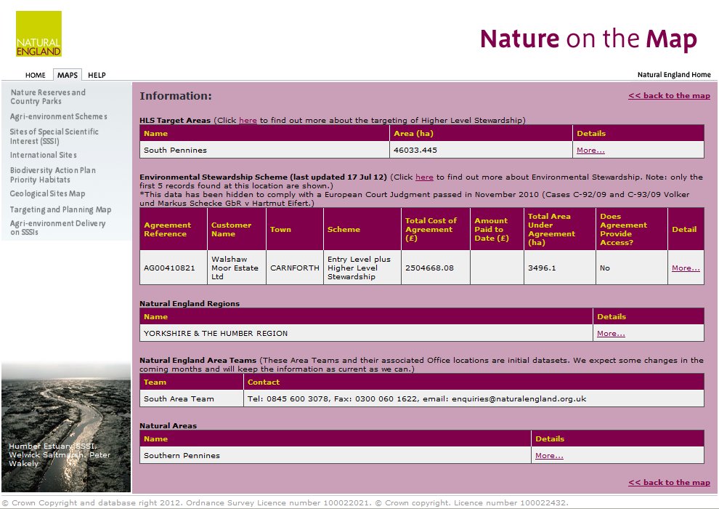Screen dimensions: 719x509
Task: Open Agri-environment Schemes map
Action: point(59,116)
